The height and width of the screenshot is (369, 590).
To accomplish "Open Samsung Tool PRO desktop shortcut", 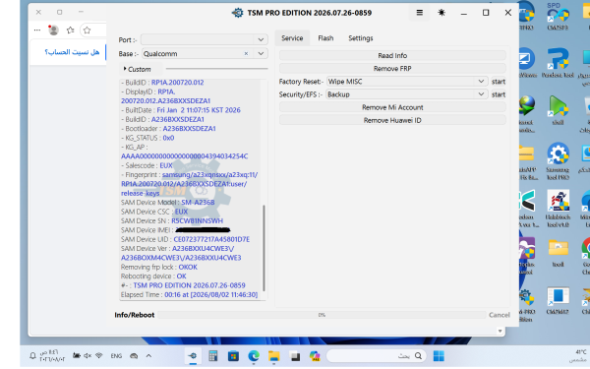I will coord(558,161).
